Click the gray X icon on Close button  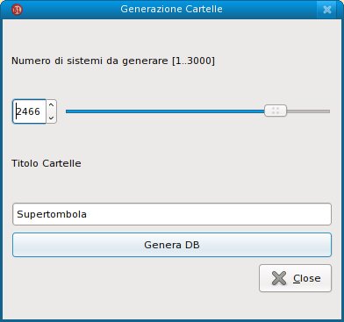tap(279, 278)
